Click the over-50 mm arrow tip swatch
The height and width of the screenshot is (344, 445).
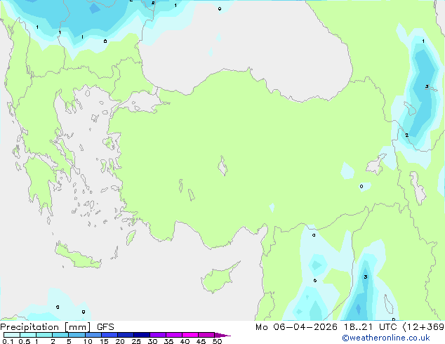pos(222,335)
